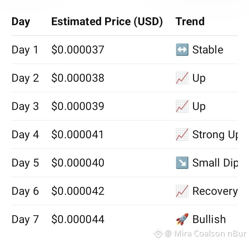Click the Day 7 price $0.000044
This screenshot has width=249, height=242.
pyautogui.click(x=78, y=219)
